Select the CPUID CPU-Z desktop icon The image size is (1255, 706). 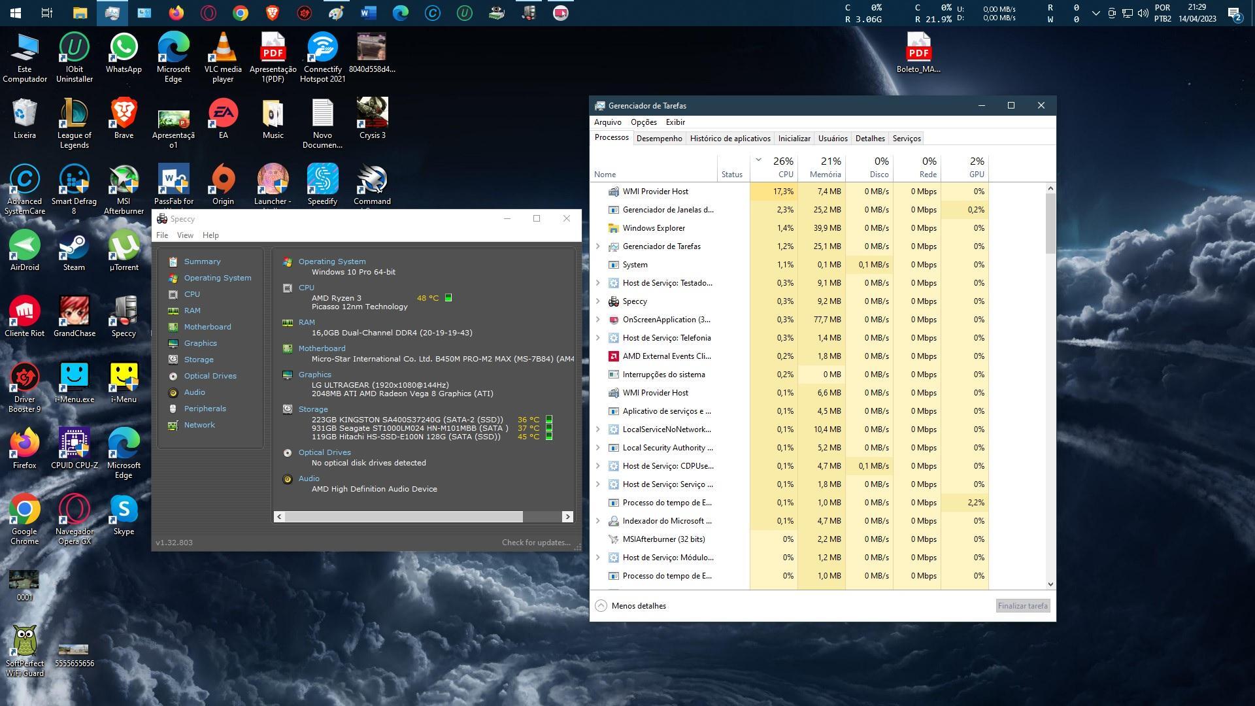[74, 450]
